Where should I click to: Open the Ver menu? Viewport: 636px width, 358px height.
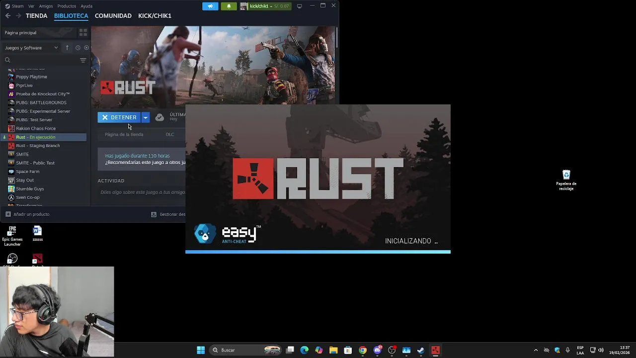tap(31, 6)
